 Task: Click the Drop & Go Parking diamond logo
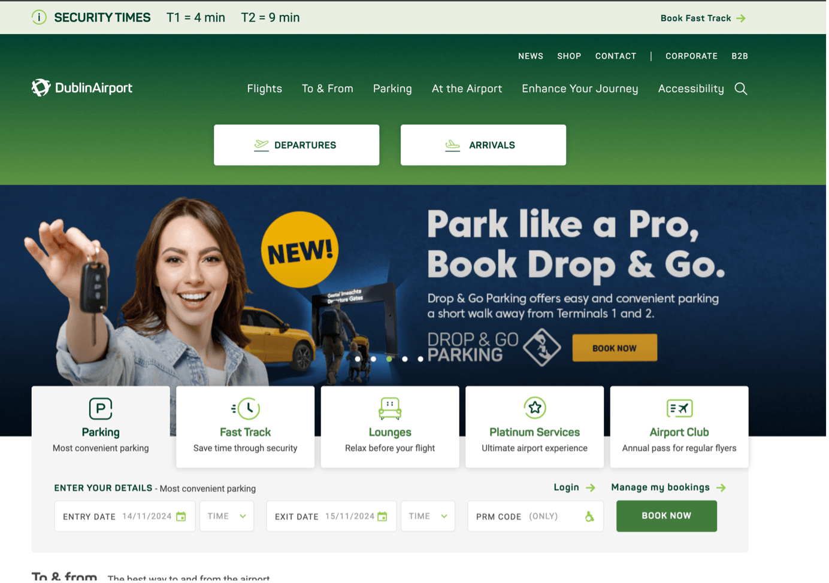[x=543, y=348]
